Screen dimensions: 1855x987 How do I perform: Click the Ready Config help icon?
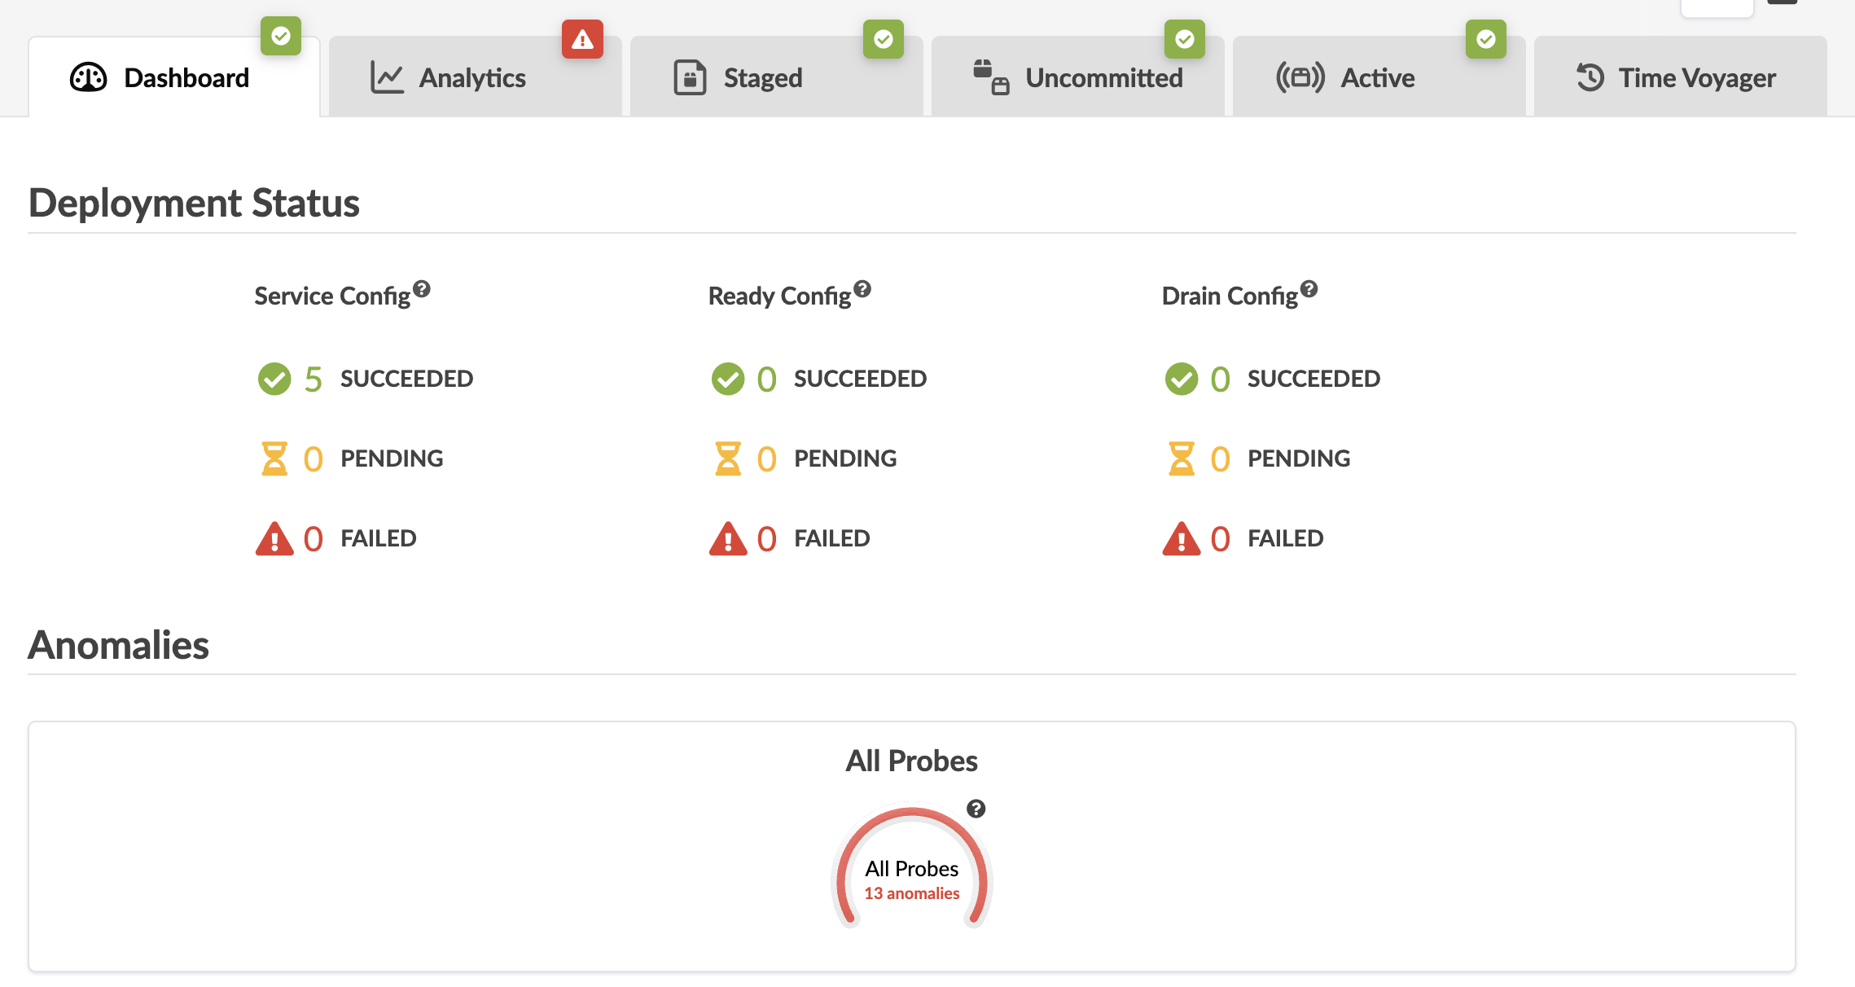click(862, 289)
